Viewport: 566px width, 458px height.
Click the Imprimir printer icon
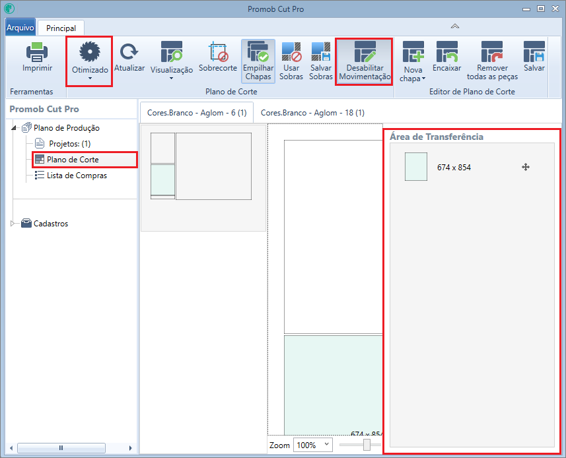point(37,51)
